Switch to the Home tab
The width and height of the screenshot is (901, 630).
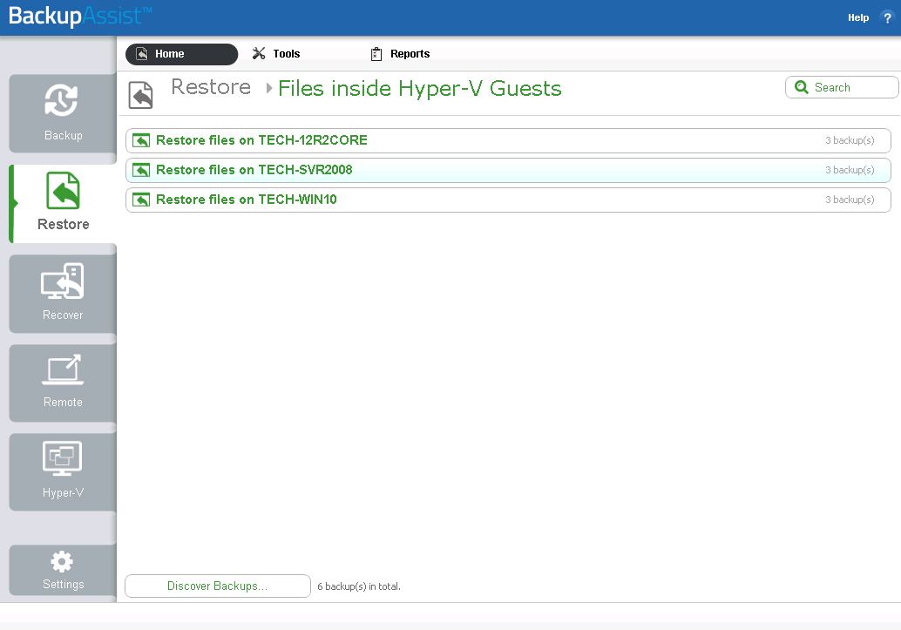click(181, 54)
